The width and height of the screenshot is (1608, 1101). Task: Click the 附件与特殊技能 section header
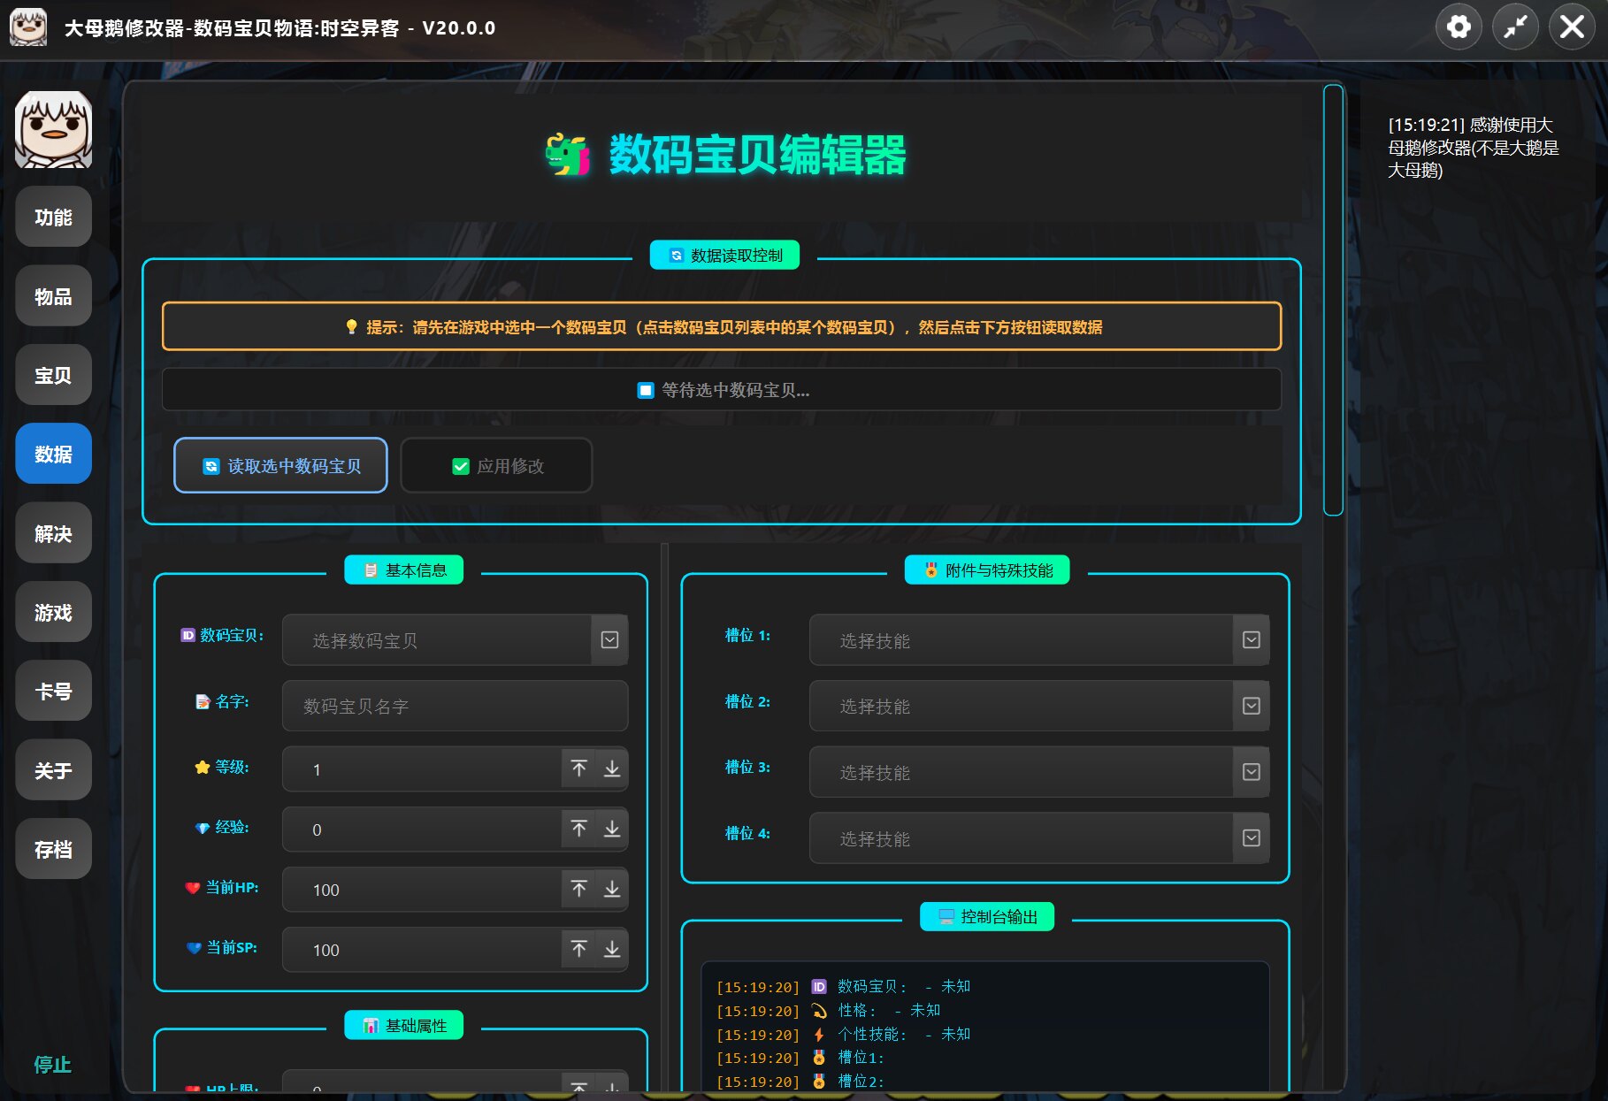986,570
